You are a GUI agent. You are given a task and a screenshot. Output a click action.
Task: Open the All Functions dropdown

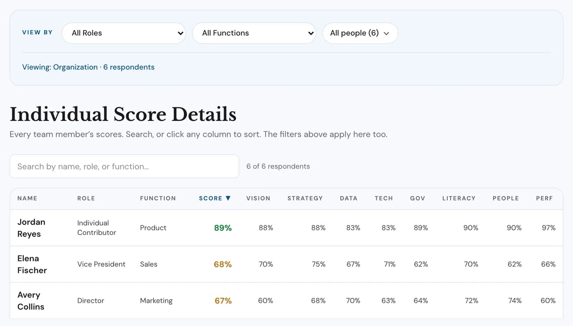pos(254,33)
